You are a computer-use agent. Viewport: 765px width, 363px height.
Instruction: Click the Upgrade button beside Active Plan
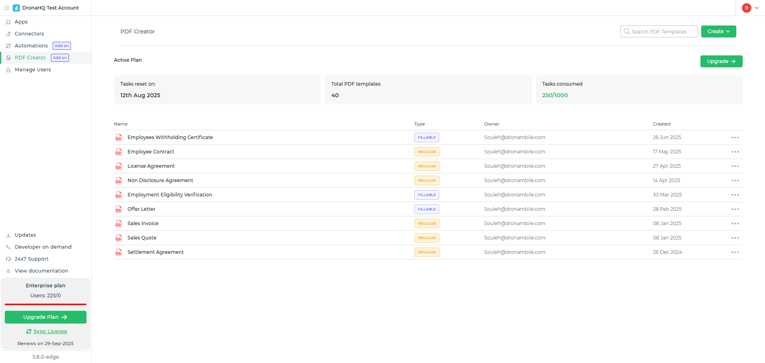click(721, 61)
